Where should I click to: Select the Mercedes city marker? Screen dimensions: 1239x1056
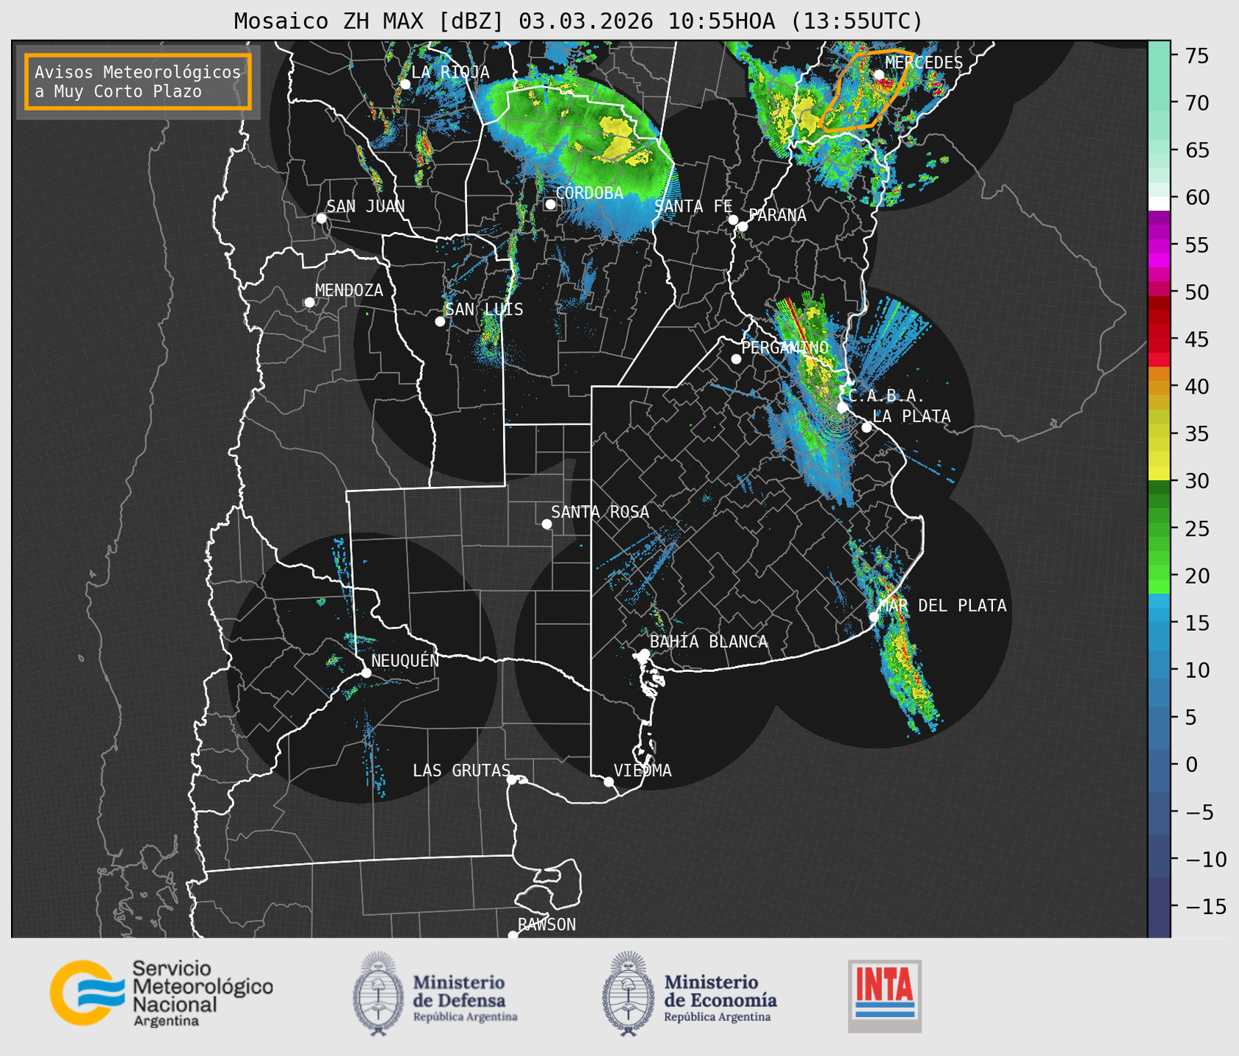coord(878,75)
